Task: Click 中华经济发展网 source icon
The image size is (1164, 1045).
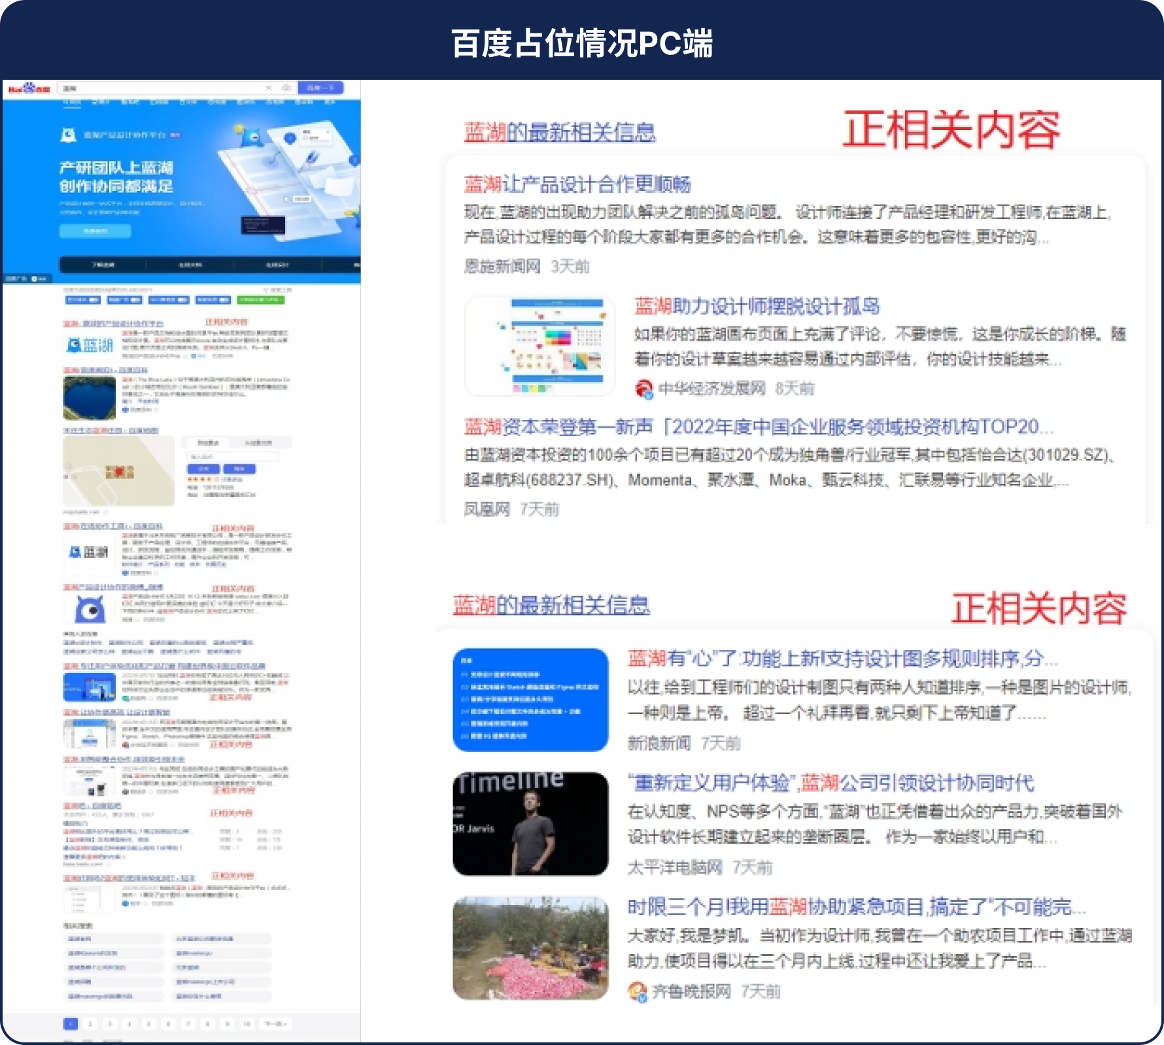Action: click(643, 389)
